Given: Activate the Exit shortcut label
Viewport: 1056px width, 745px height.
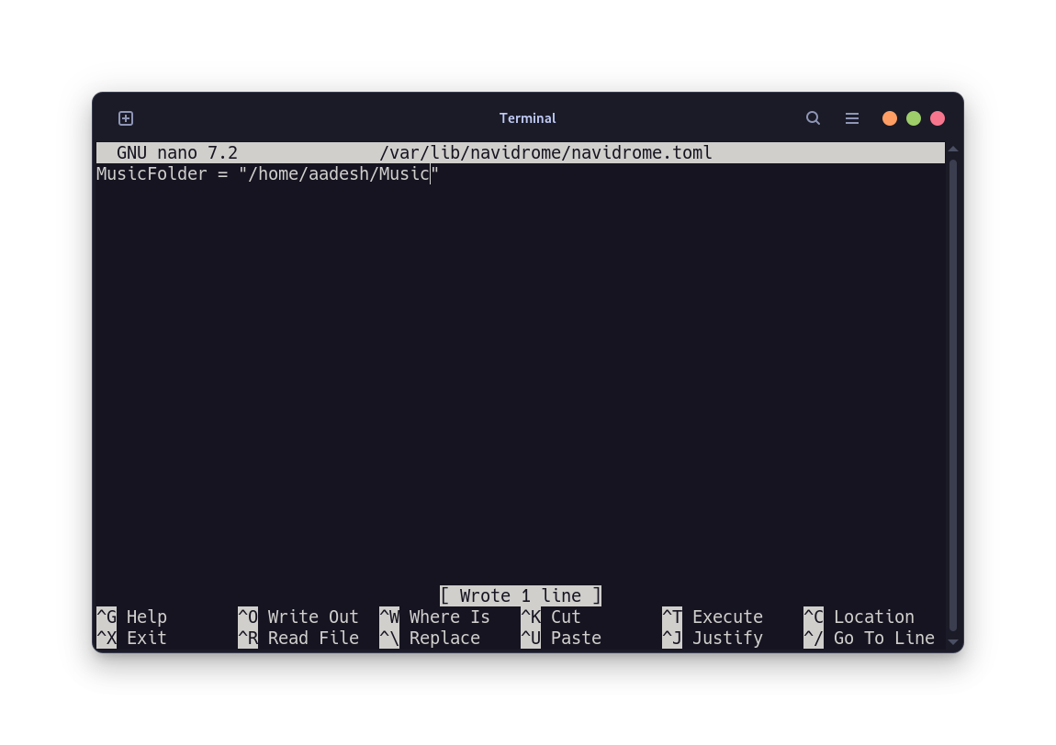Looking at the screenshot, I should click(131, 638).
